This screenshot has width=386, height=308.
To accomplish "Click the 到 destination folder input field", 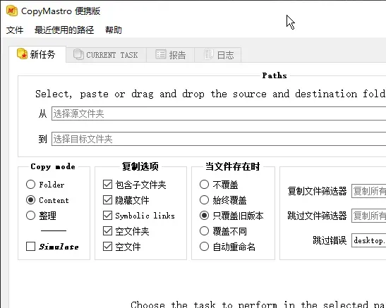I will point(219,139).
